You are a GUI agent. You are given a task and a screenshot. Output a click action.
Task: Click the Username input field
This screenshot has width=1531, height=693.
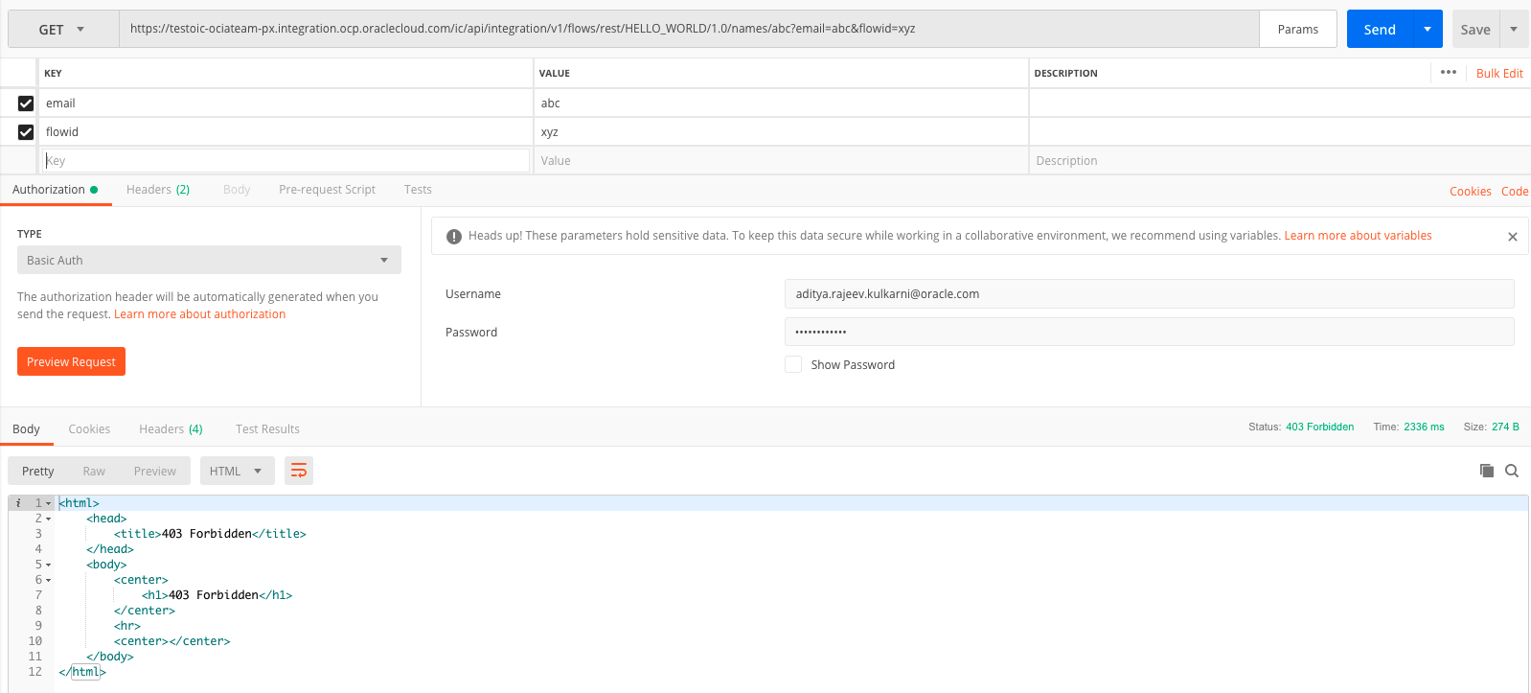[1149, 294]
